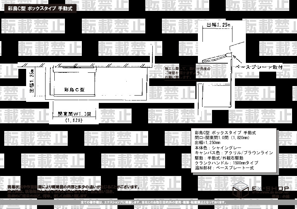Click the EX-SHOP wordmark text
This screenshot has width=297, height=209.
tap(271, 188)
